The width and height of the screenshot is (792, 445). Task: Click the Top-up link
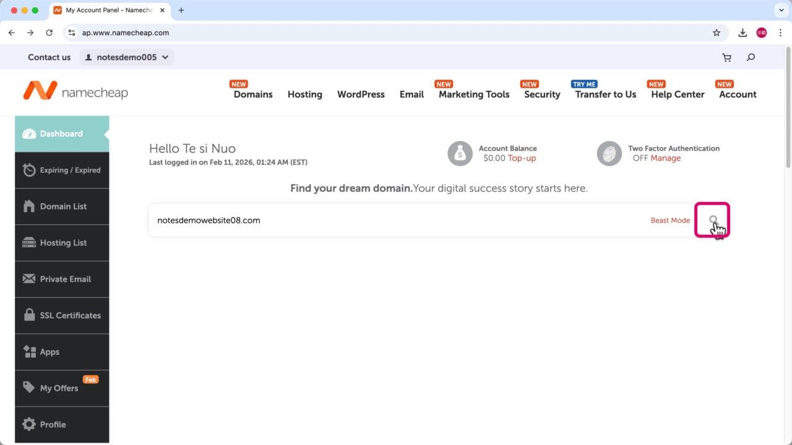[x=522, y=158]
